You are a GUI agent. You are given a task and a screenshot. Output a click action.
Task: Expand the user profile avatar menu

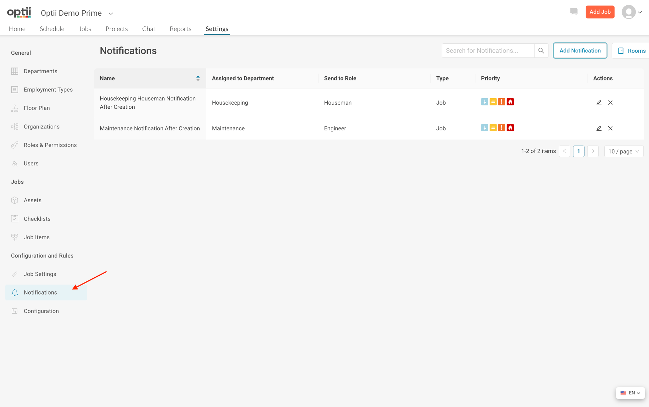(x=632, y=12)
